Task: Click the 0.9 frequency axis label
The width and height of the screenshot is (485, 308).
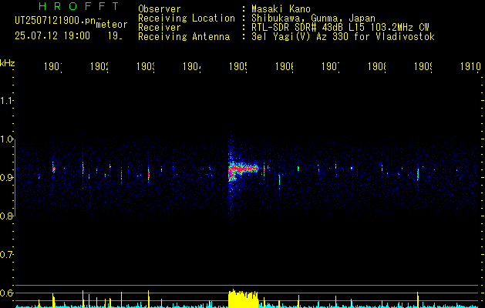Action: [6, 178]
